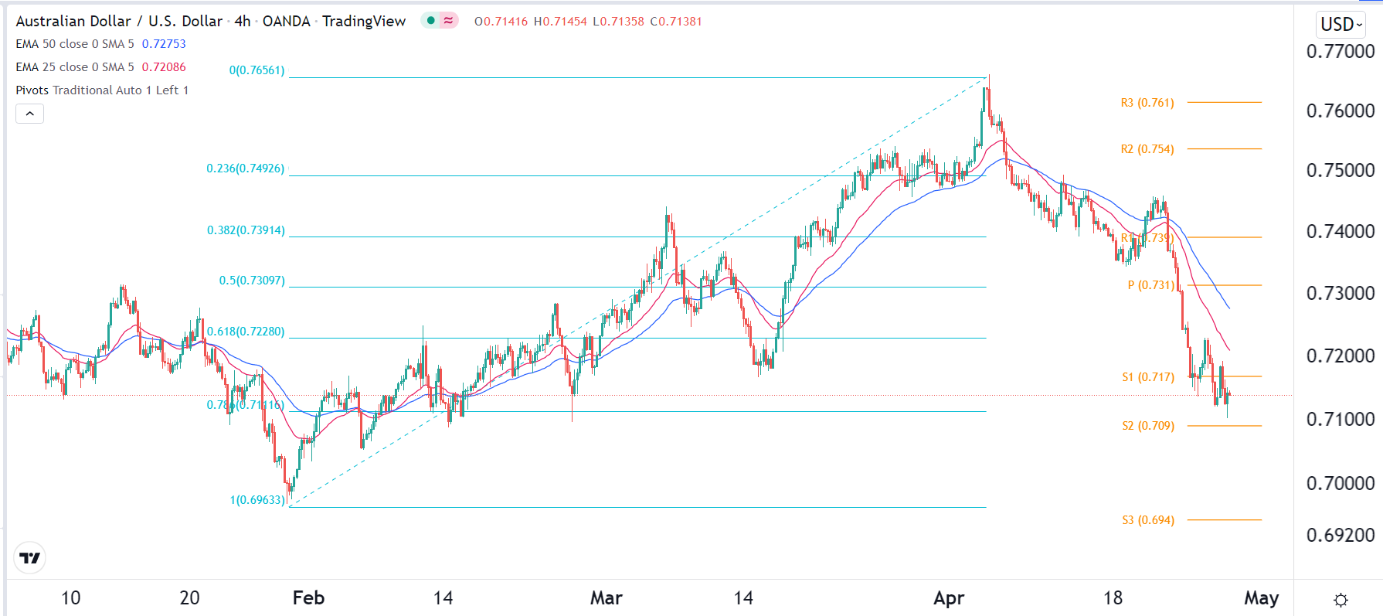Click the green market status dot
This screenshot has width=1383, height=616.
pyautogui.click(x=431, y=21)
